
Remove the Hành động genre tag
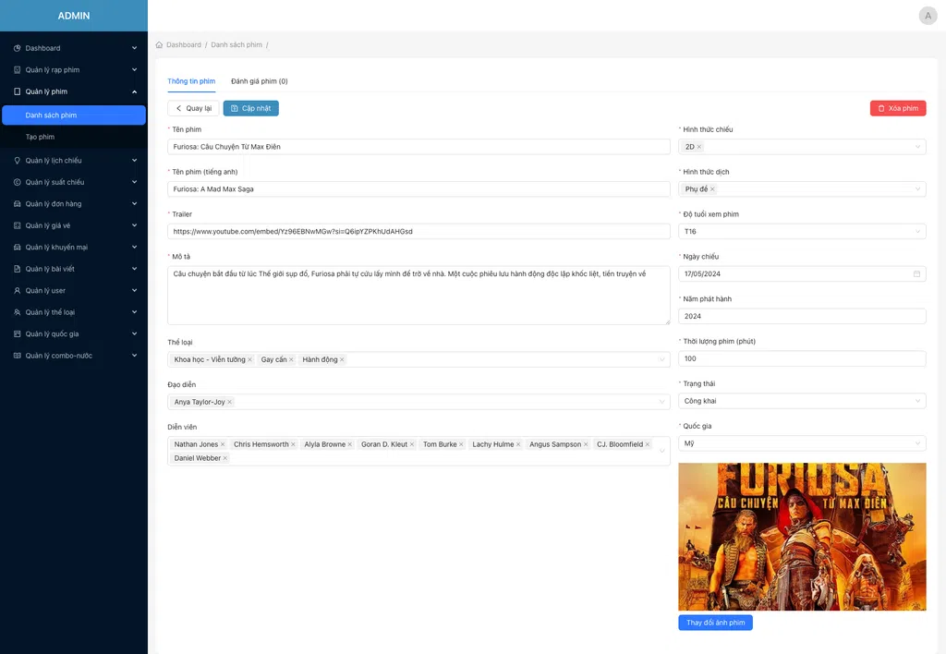[x=342, y=359]
